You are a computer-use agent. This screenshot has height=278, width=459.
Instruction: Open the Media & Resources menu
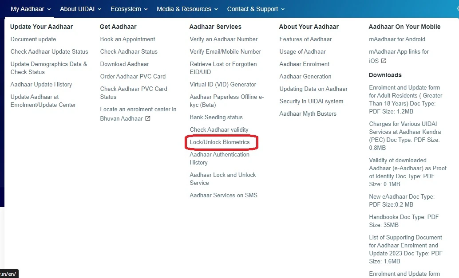click(x=187, y=9)
